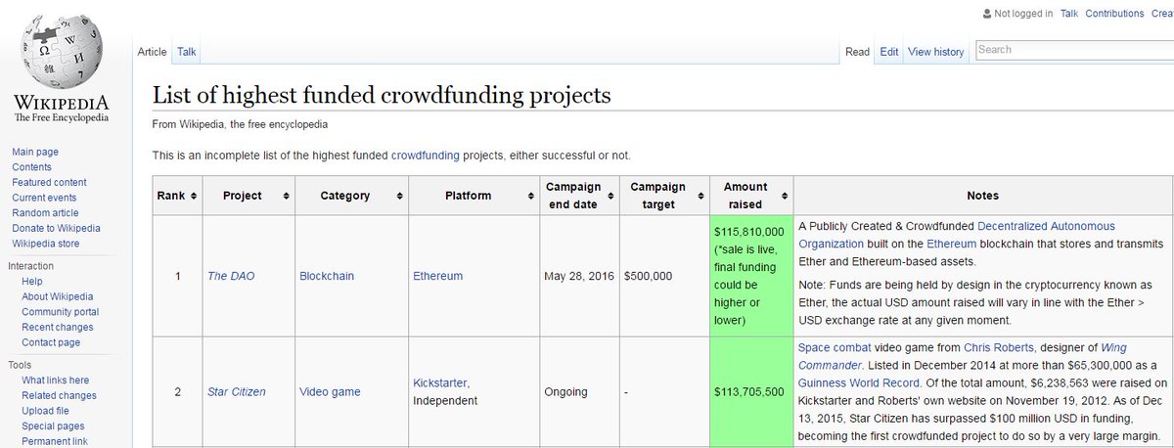Sort table by Rank column arrows
The width and height of the screenshot is (1174, 448).
194,196
